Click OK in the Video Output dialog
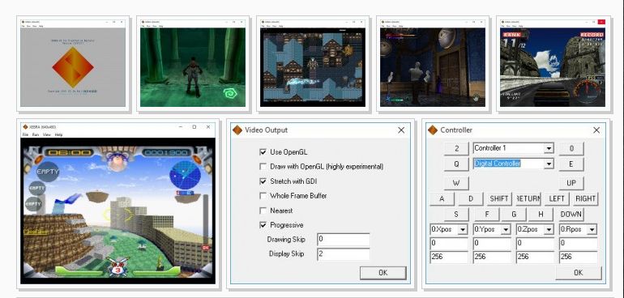The width and height of the screenshot is (624, 298). [x=383, y=273]
